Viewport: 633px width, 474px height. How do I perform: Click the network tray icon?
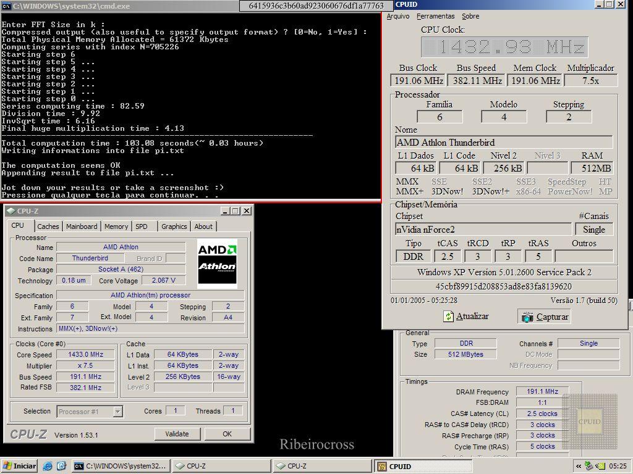[589, 466]
